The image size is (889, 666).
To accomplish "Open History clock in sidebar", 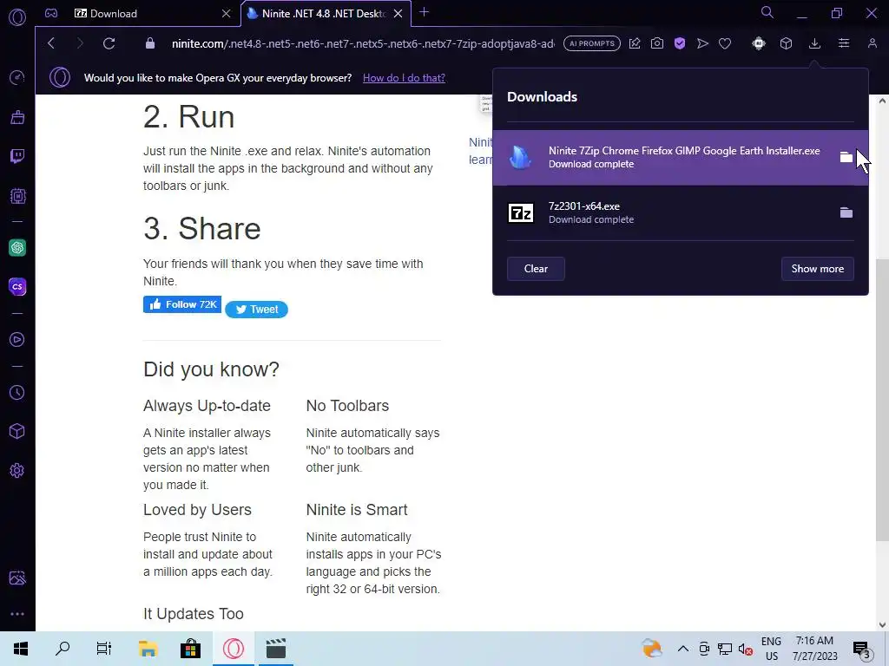I will pyautogui.click(x=17, y=393).
